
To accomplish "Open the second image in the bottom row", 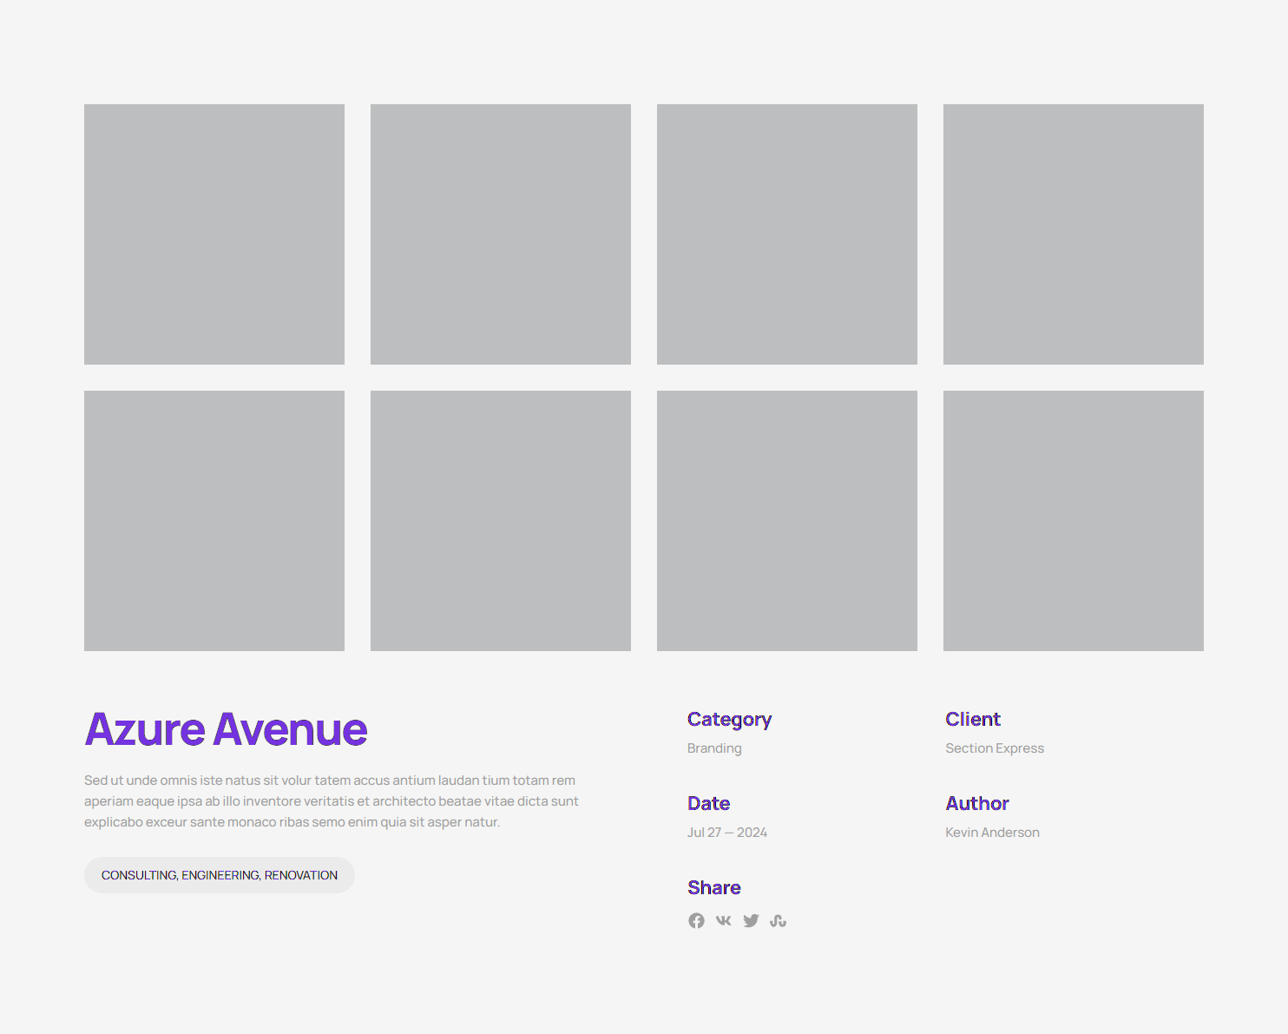I will coord(500,520).
